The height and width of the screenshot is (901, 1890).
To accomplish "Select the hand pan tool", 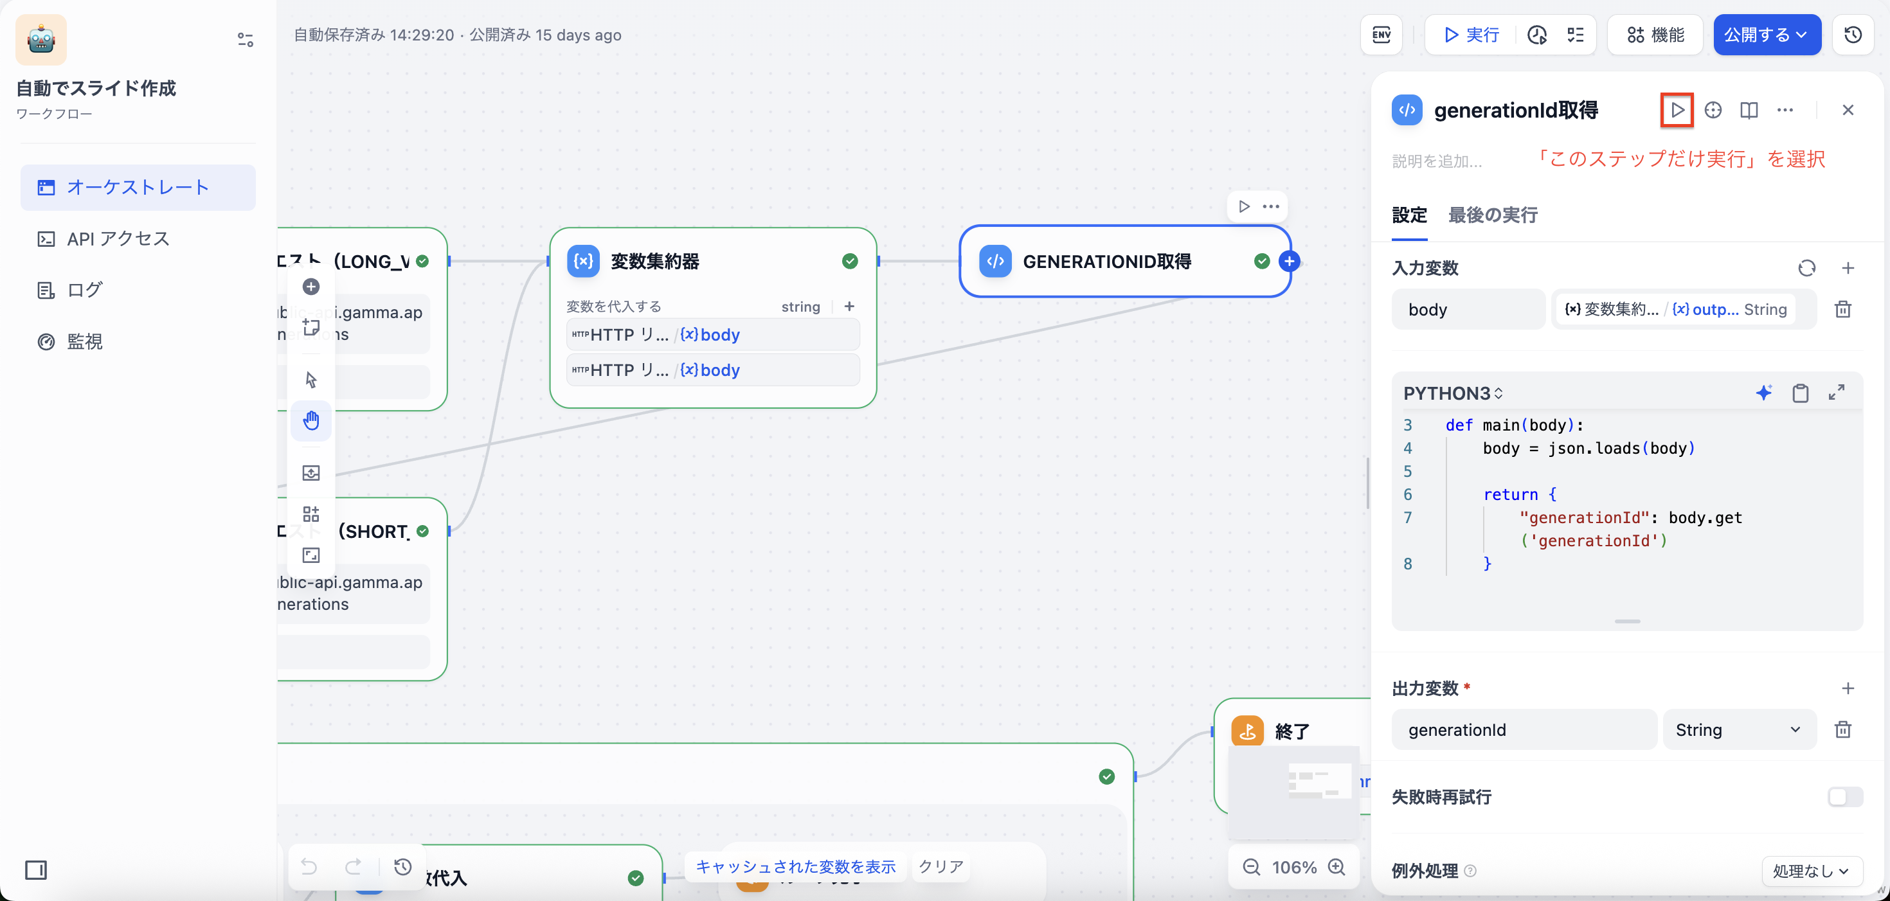I will [311, 420].
